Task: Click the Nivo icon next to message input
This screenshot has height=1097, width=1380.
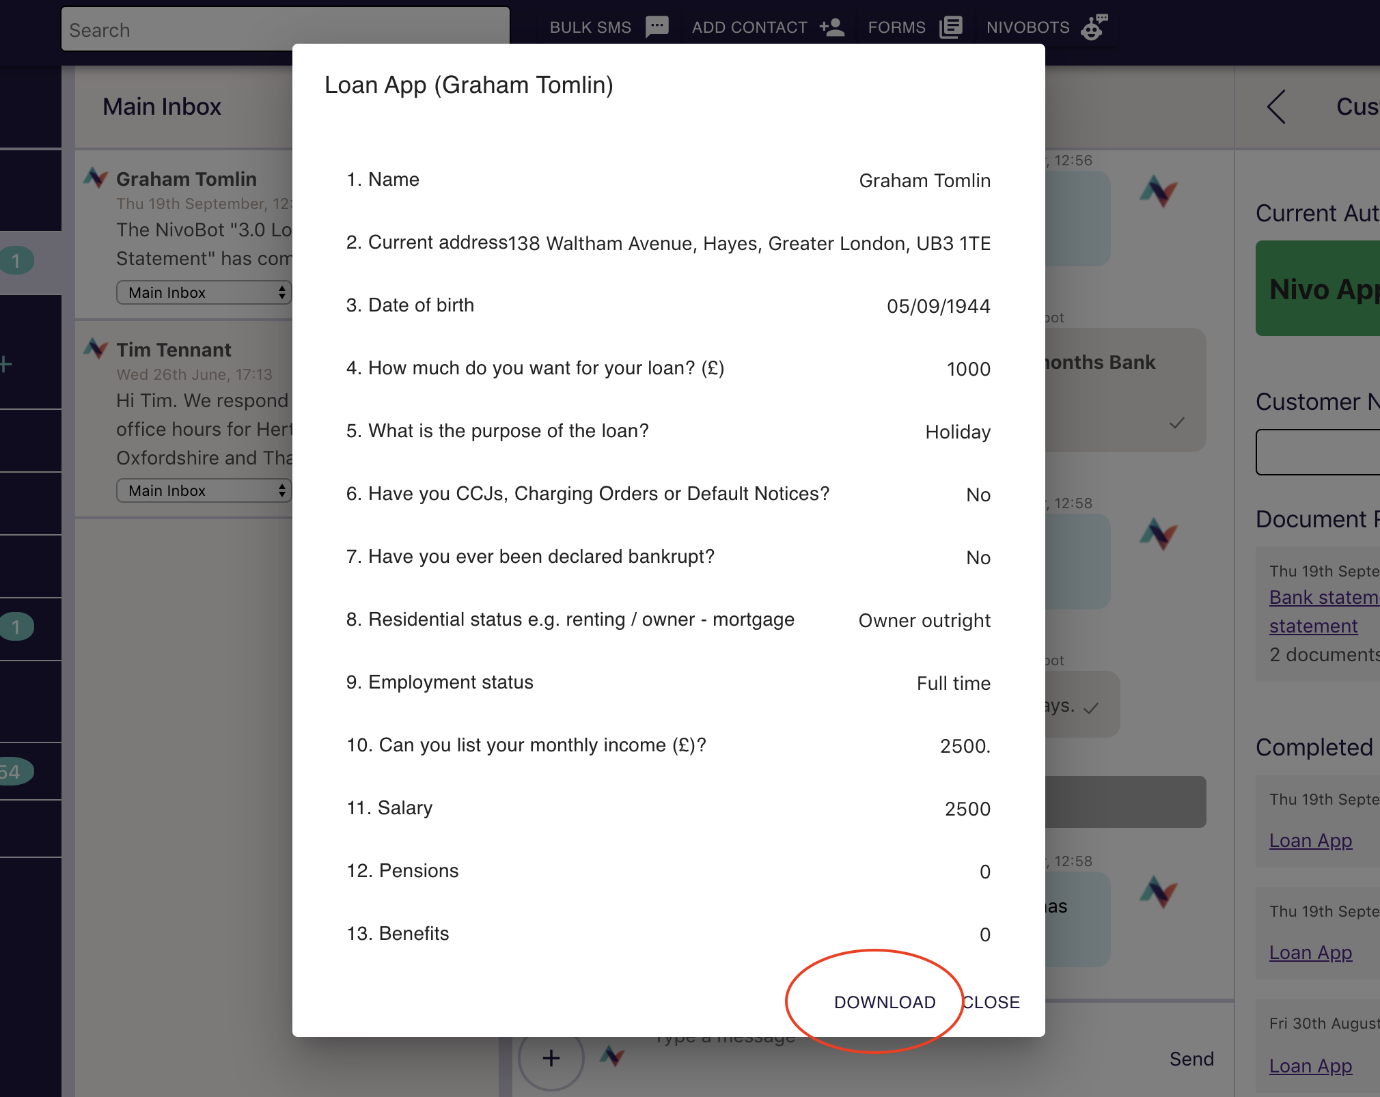Action: [x=612, y=1057]
